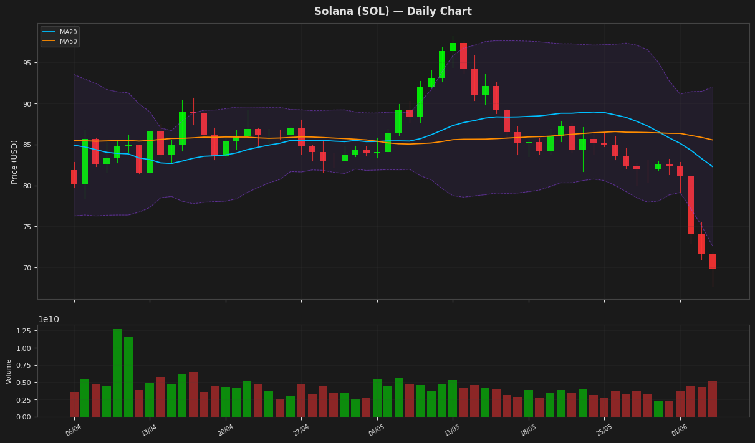Click the Solana (SOL) Daily Chart title
This screenshot has width=755, height=443.
[x=393, y=11]
